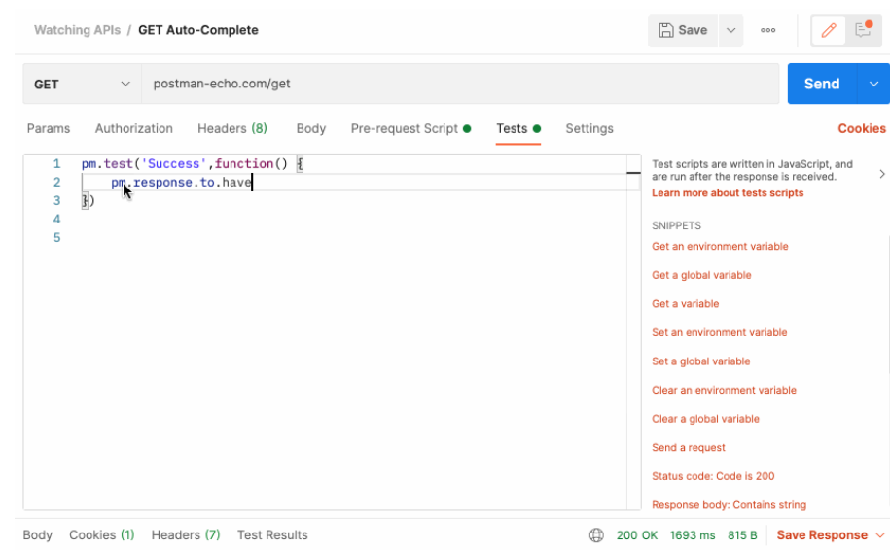Click the blue Send button
Image resolution: width=890 pixels, height=550 pixels.
coord(822,84)
